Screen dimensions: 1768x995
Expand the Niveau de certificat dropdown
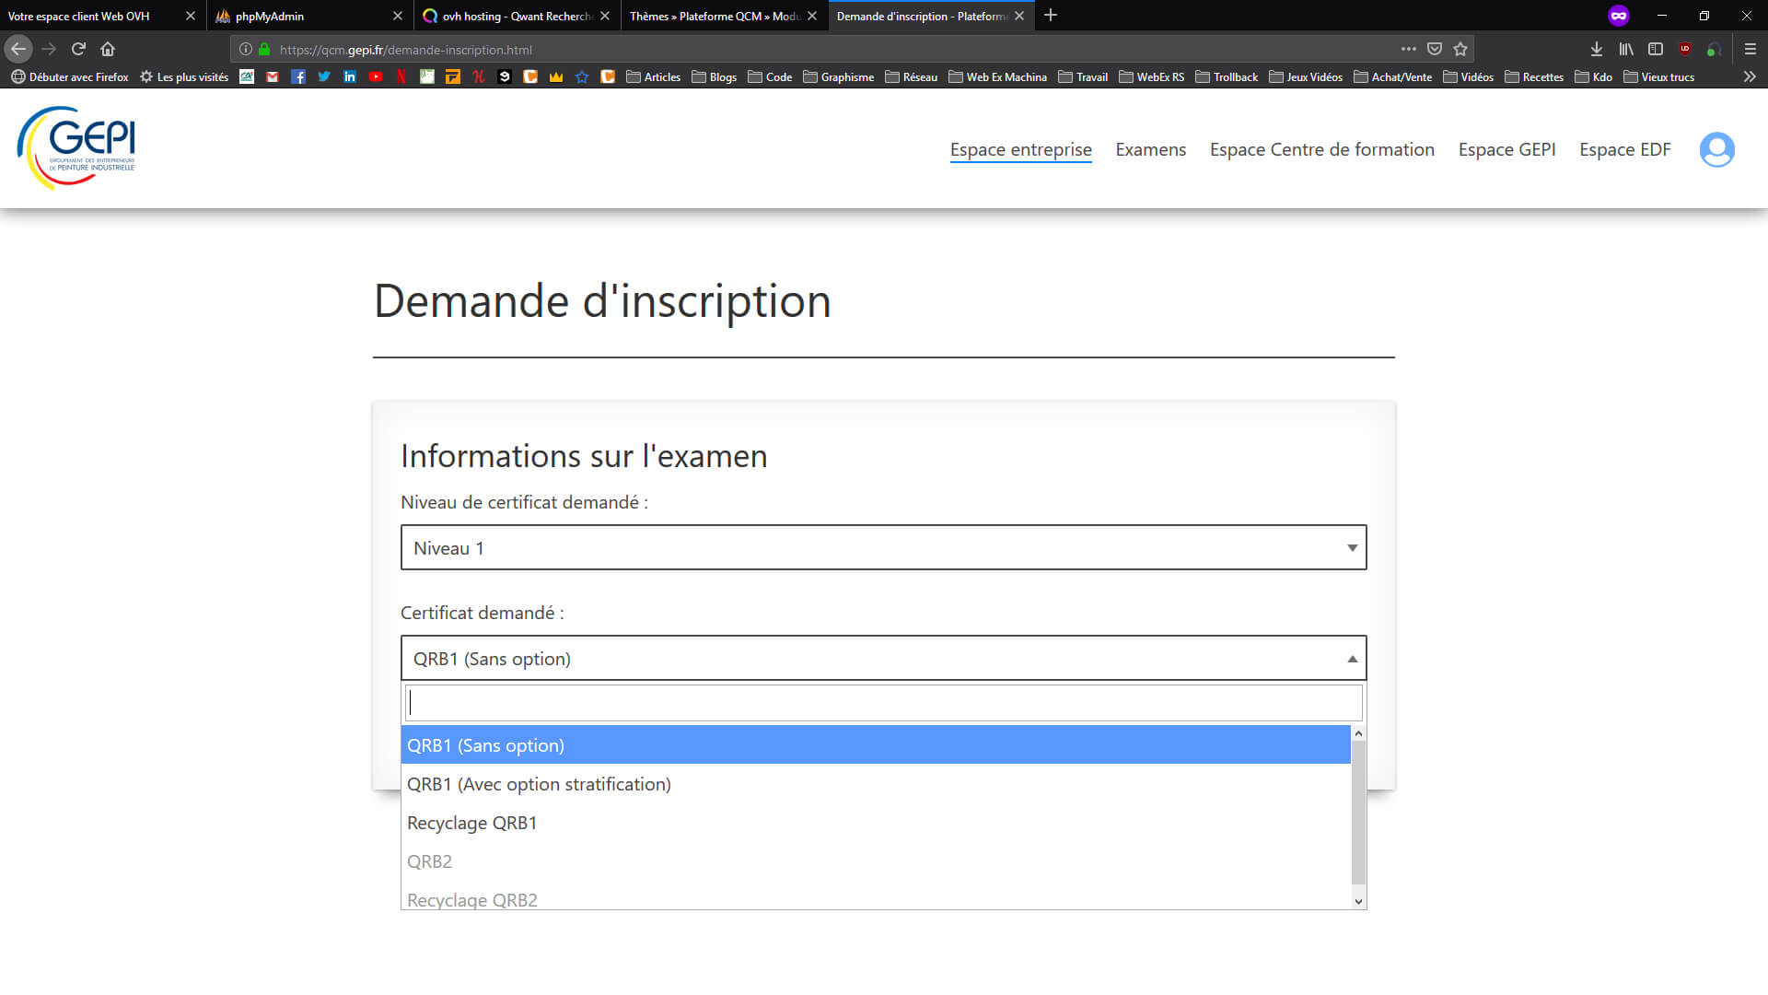coord(883,547)
